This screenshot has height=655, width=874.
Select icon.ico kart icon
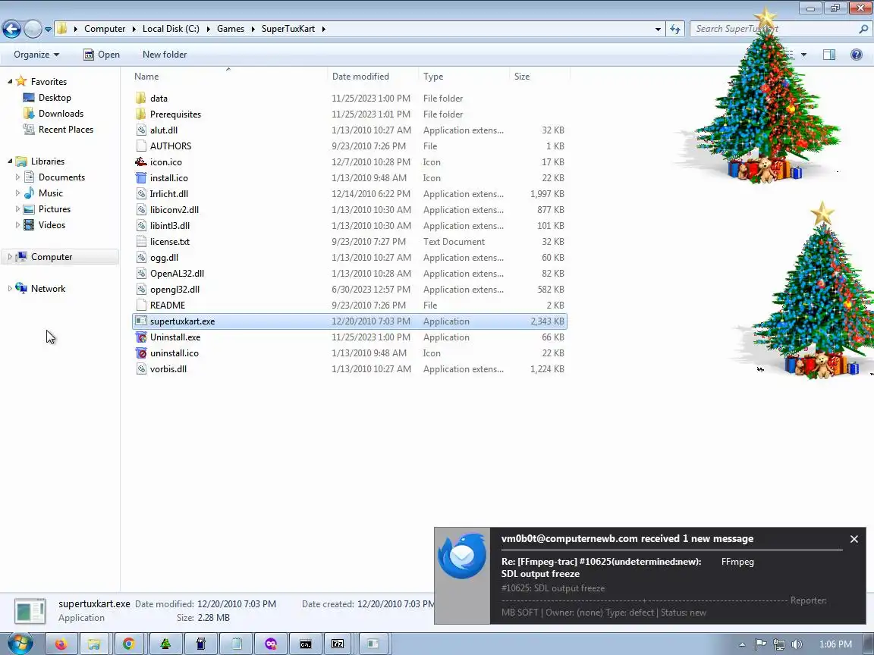click(x=141, y=162)
